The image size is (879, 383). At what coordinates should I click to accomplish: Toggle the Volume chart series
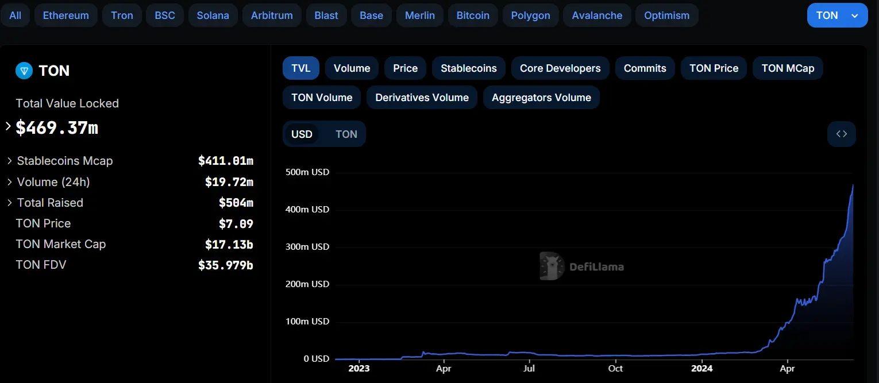coord(352,68)
